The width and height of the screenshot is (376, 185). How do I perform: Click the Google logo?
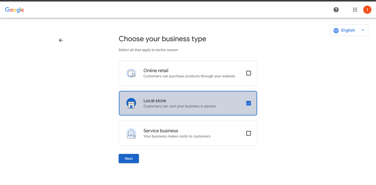[x=14, y=10]
